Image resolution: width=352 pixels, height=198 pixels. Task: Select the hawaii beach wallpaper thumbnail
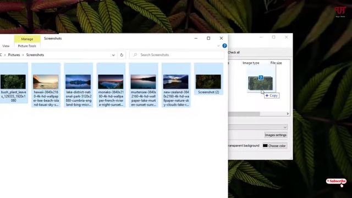(46, 82)
